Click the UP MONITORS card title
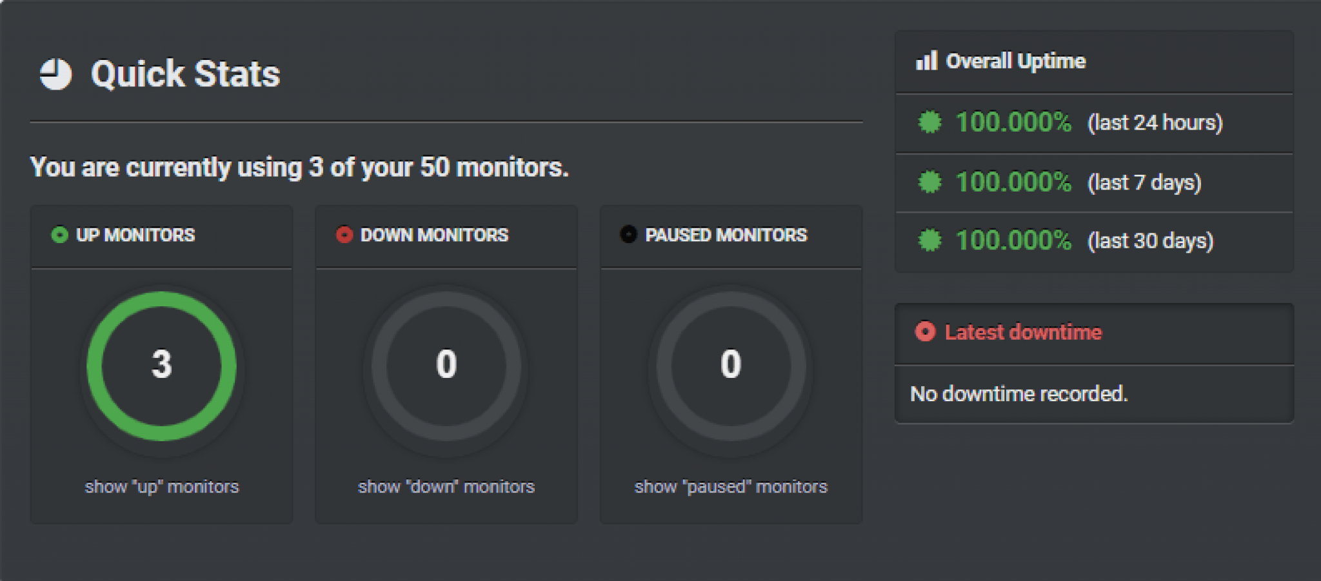The width and height of the screenshot is (1321, 581). 135,235
